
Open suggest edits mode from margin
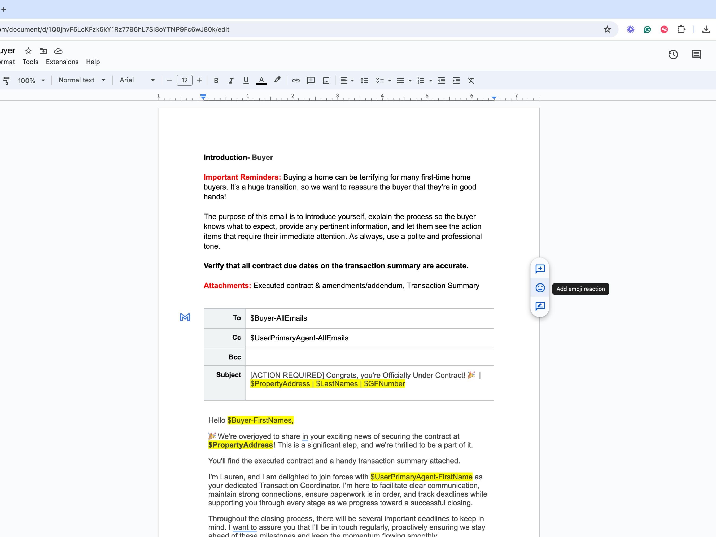point(540,306)
